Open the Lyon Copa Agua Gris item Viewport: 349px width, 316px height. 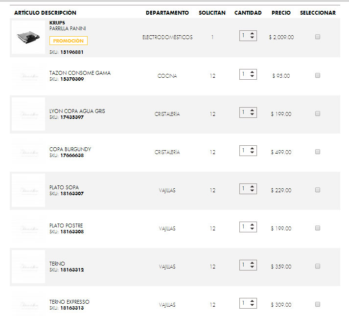pyautogui.click(x=77, y=111)
